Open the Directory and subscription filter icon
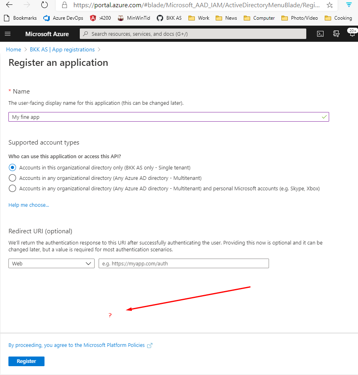358x375 pixels. (x=336, y=34)
